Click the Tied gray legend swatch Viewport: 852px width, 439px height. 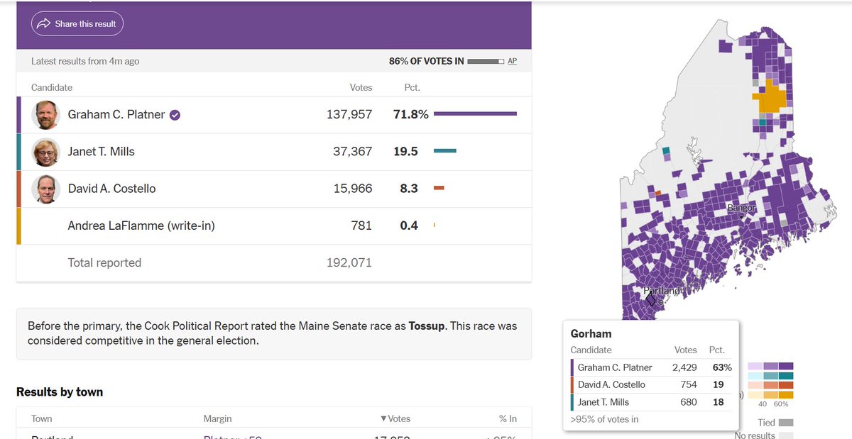pos(786,423)
